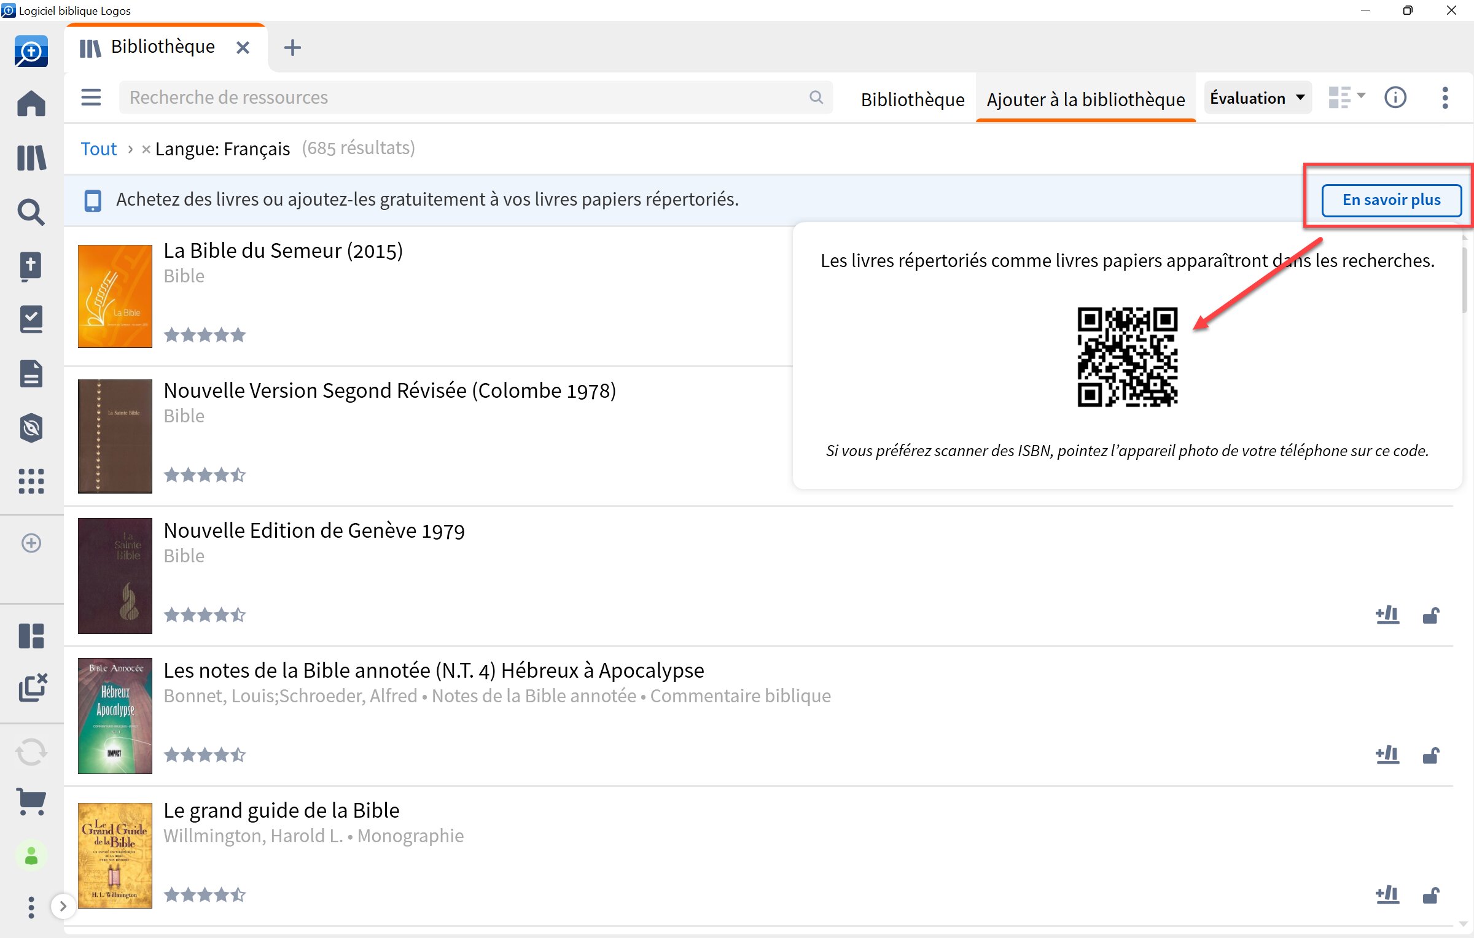This screenshot has height=938, width=1474.
Task: Click the star rating of La Bible du Semeur
Action: [205, 335]
